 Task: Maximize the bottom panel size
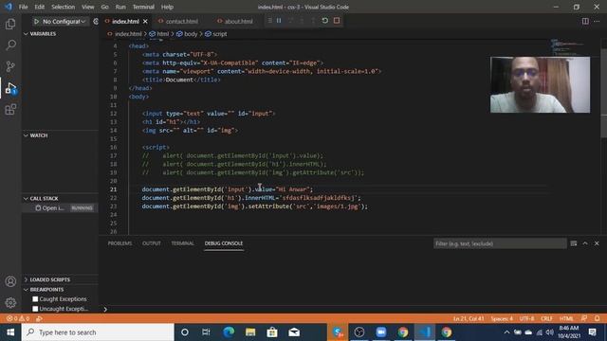click(x=585, y=243)
